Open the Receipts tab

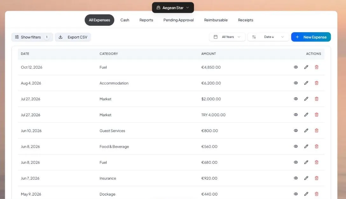(x=246, y=20)
